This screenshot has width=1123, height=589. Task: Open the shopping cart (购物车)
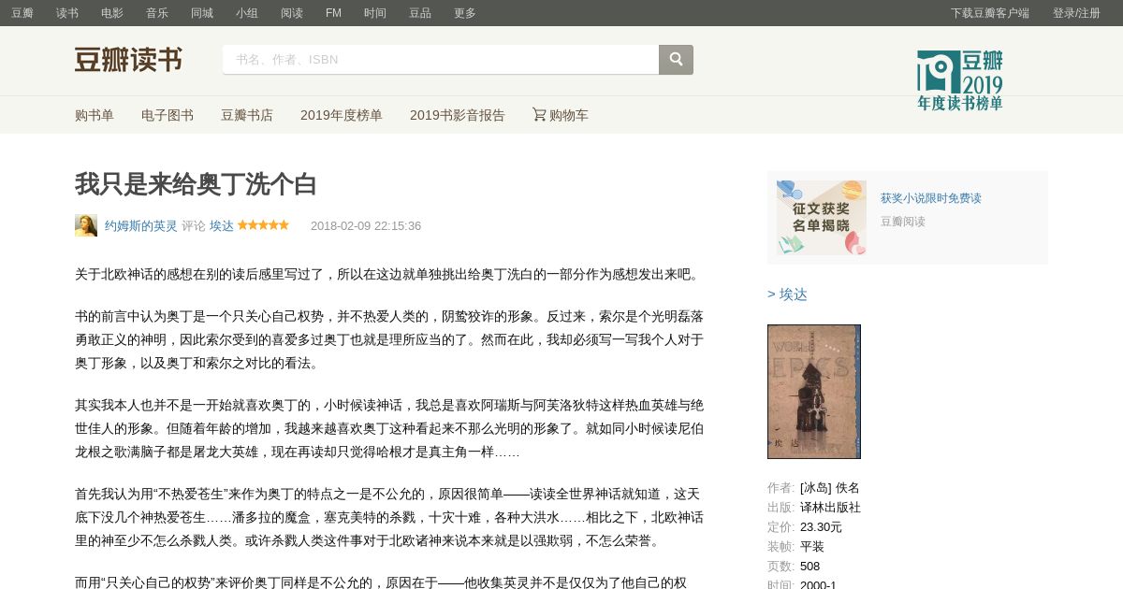pyautogui.click(x=561, y=115)
